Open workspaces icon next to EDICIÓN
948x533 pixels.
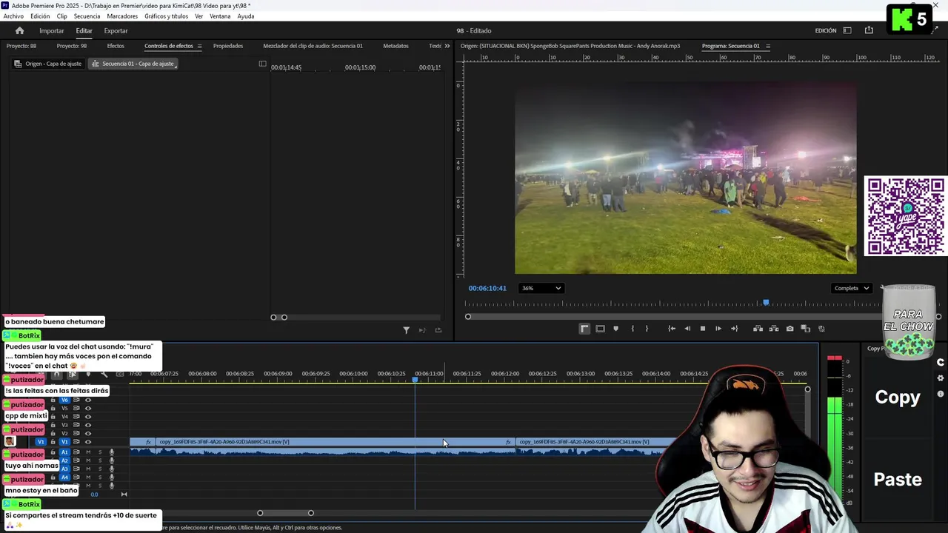(847, 30)
